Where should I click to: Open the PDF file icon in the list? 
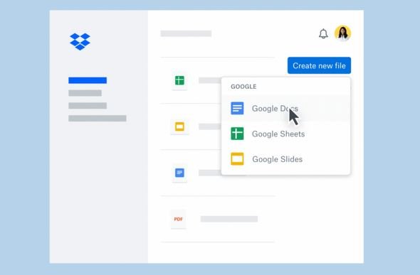[179, 219]
